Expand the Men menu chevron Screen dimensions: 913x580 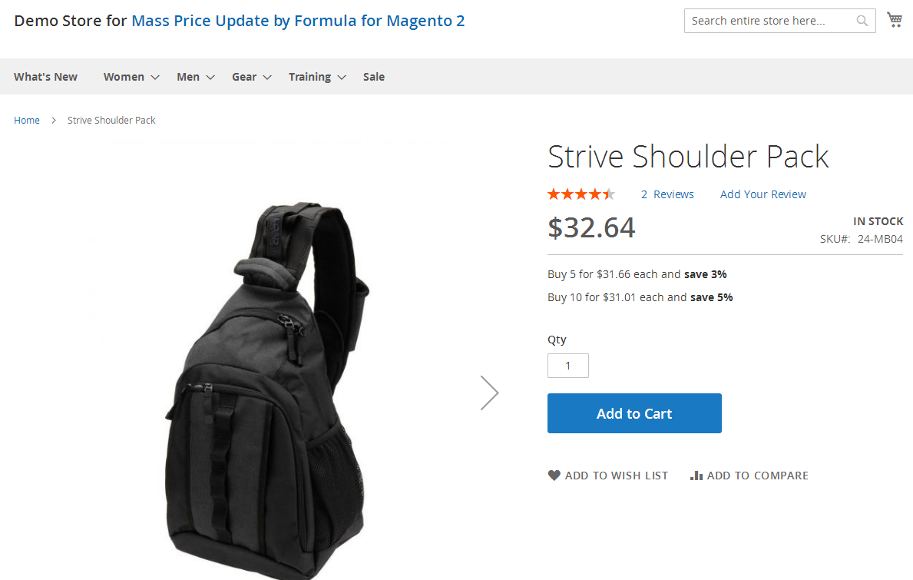coord(210,78)
